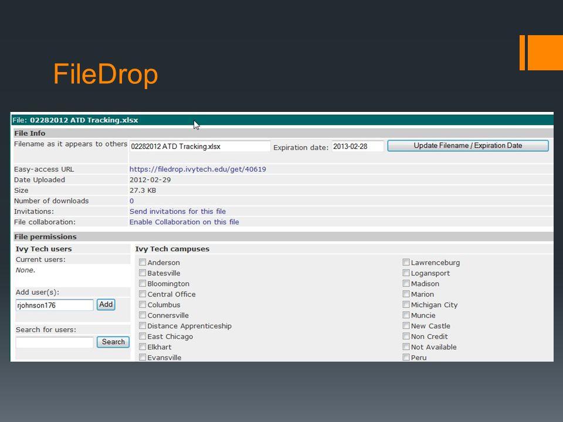Check the Muncie campus checkbox

(406, 315)
